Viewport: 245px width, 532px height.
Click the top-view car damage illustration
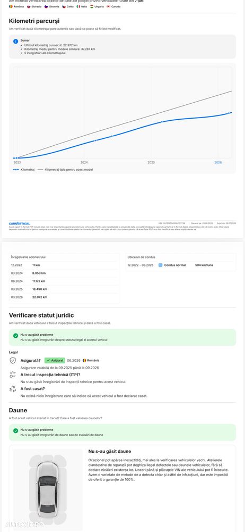tap(47, 489)
